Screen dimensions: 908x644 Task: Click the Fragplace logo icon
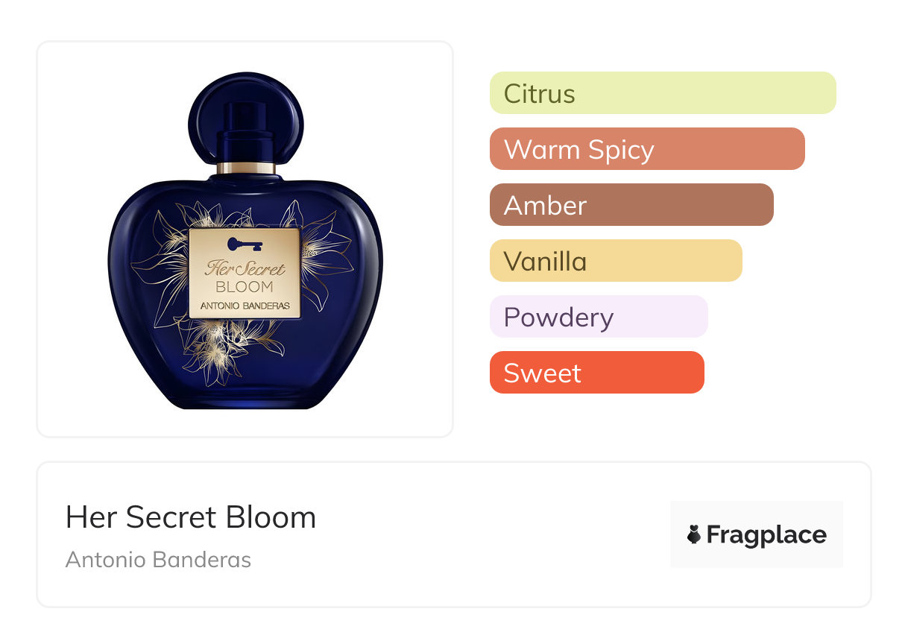pyautogui.click(x=694, y=534)
